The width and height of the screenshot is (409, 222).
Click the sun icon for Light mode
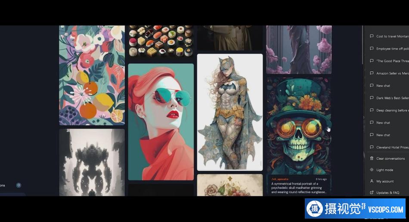pyautogui.click(x=372, y=170)
